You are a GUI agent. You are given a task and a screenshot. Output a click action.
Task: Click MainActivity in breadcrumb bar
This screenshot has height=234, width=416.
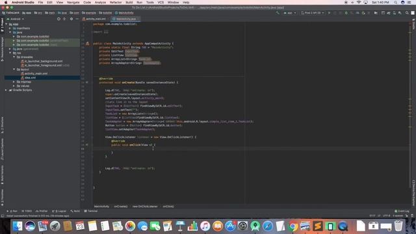click(x=101, y=207)
